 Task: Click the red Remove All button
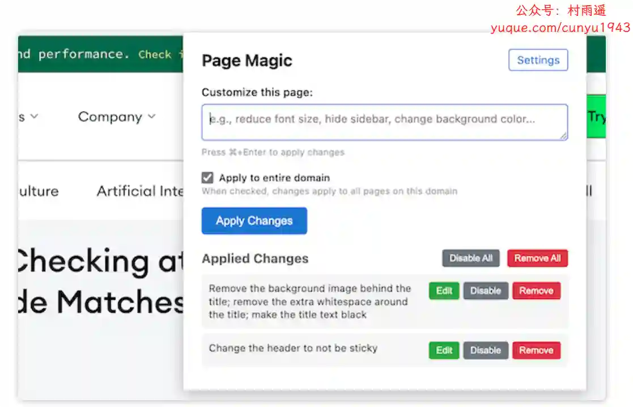537,258
